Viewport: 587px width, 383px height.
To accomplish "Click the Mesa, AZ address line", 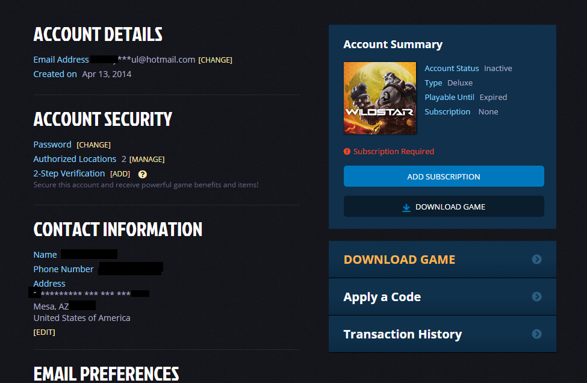I will tap(51, 307).
